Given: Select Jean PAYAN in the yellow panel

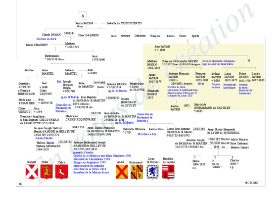Looking at the screenshot, I should tap(162, 47).
